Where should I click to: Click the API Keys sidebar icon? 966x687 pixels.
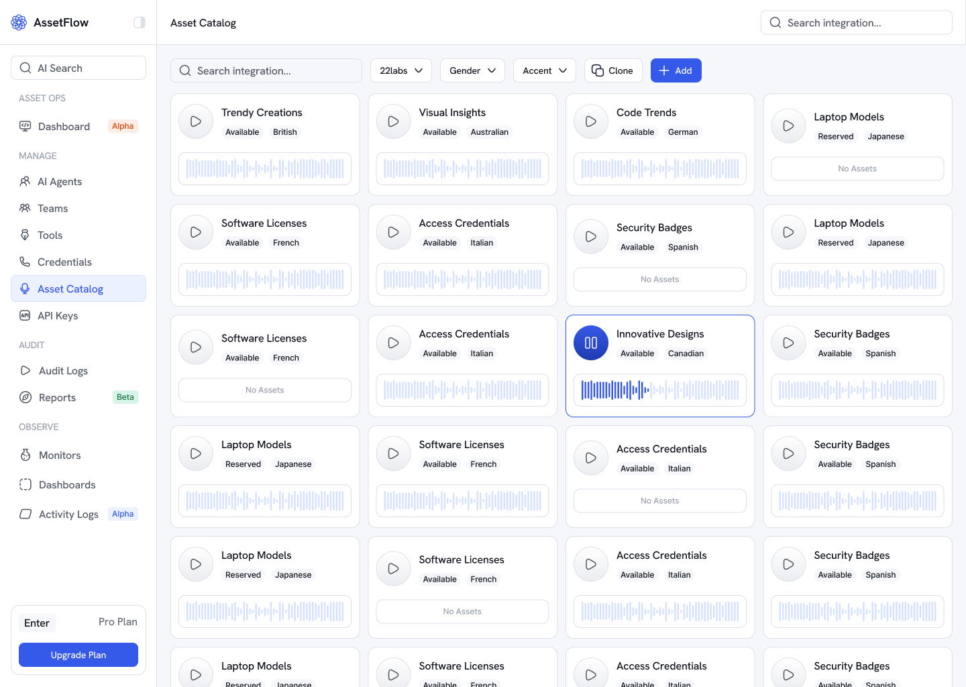click(x=25, y=315)
